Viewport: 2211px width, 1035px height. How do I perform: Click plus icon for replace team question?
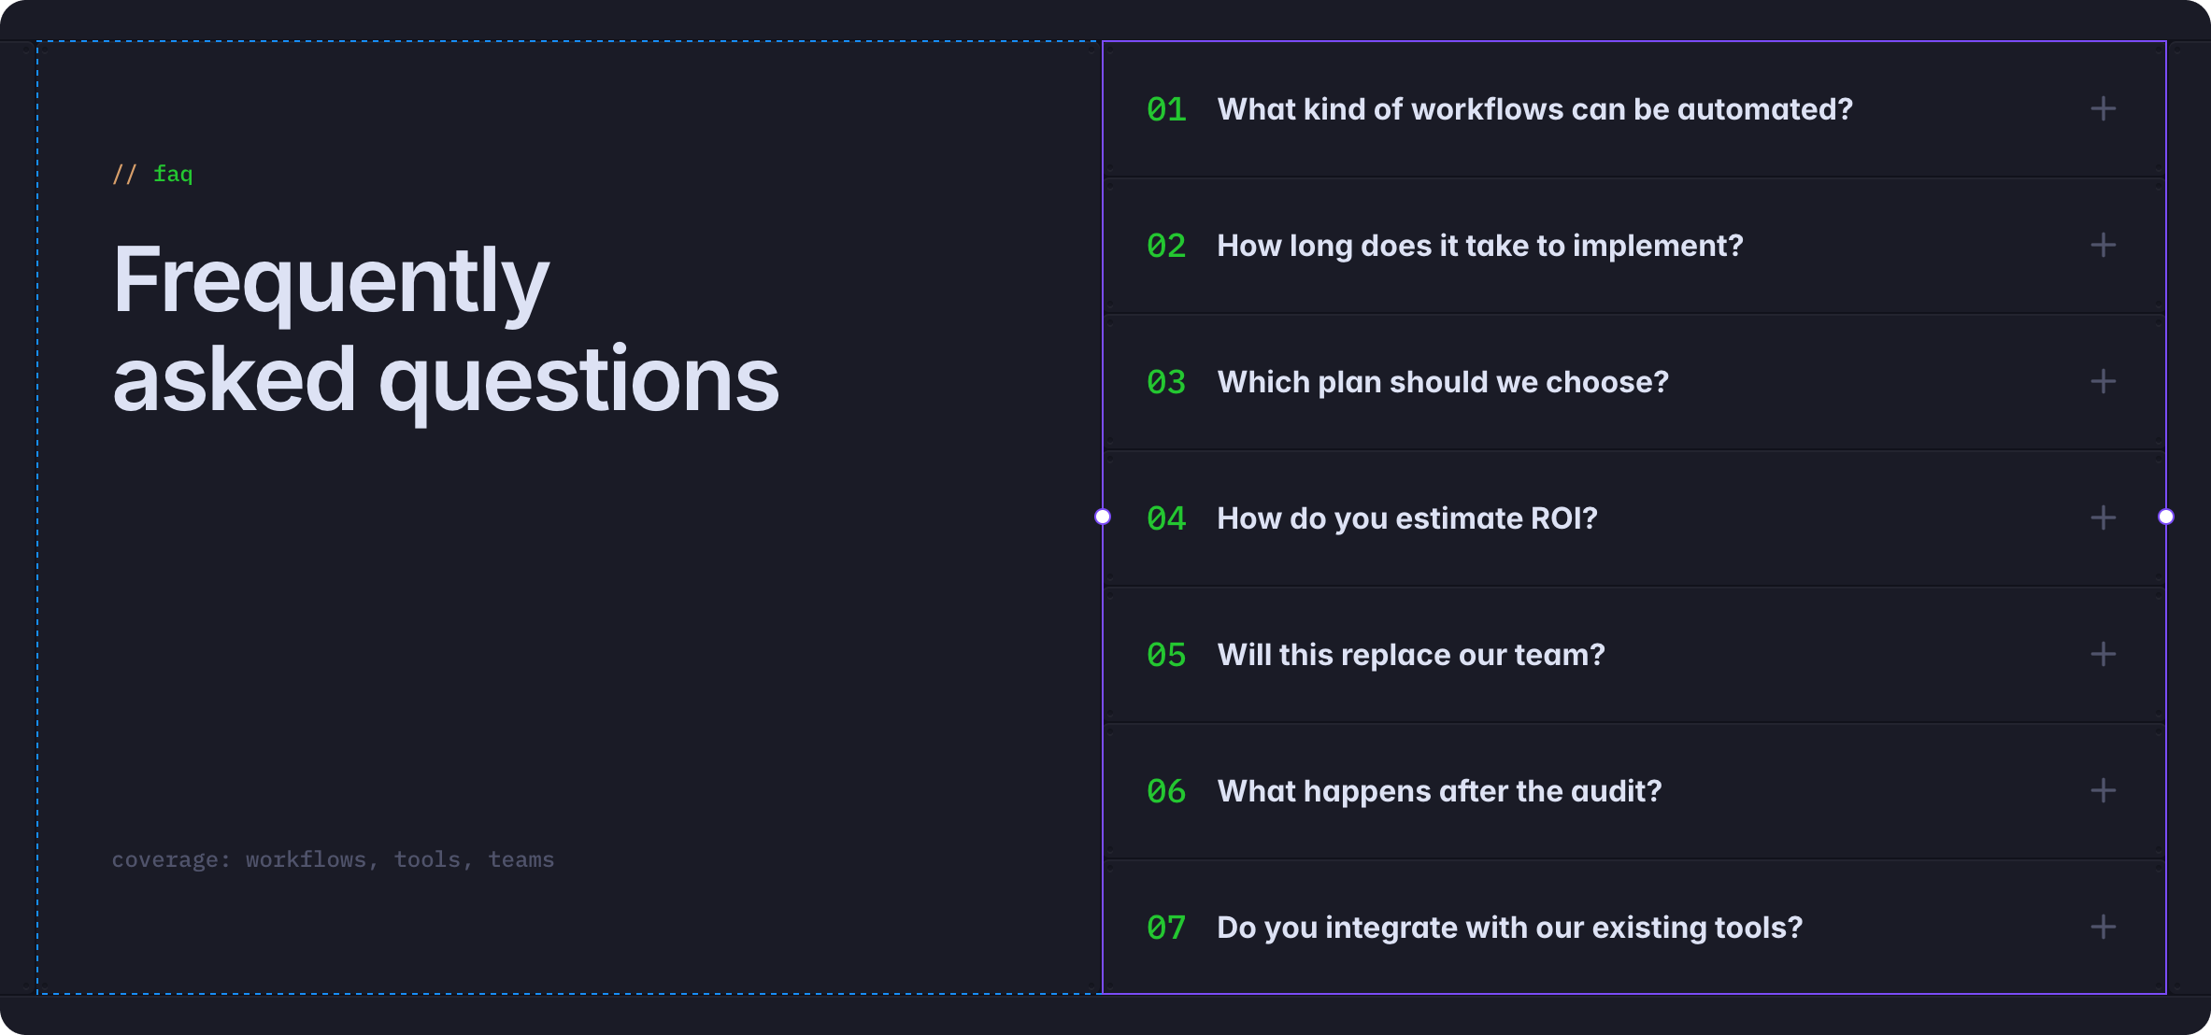click(x=2103, y=655)
